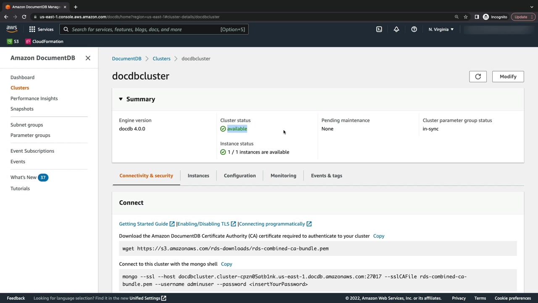The height and width of the screenshot is (303, 538).
Task: Open the notifications bell icon
Action: (x=396, y=29)
